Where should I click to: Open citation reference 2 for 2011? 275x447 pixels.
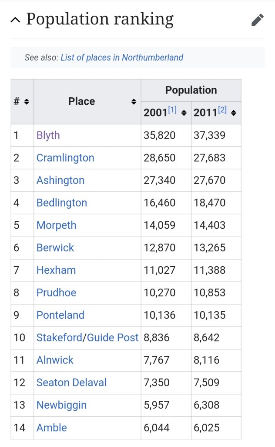[x=222, y=110]
